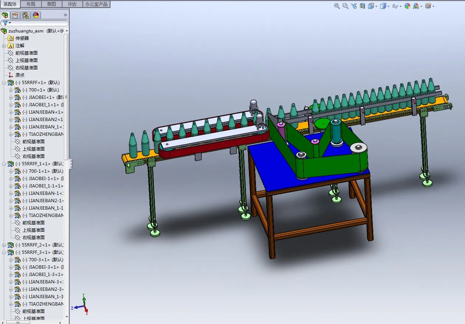Open the DisplayManager tab
The image size is (465, 324).
pyautogui.click(x=36, y=15)
